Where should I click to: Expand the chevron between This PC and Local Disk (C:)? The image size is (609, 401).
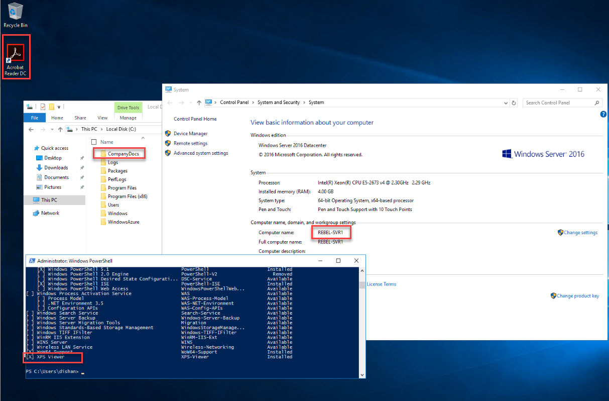103,129
